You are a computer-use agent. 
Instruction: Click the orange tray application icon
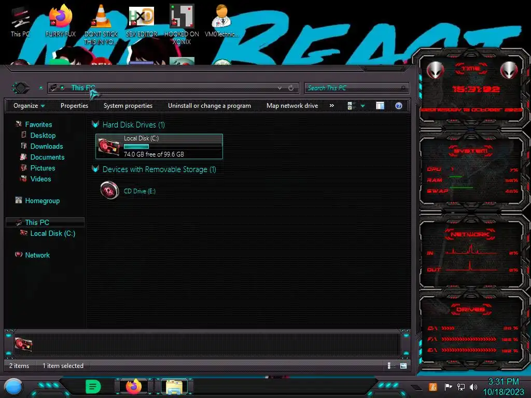click(x=433, y=387)
